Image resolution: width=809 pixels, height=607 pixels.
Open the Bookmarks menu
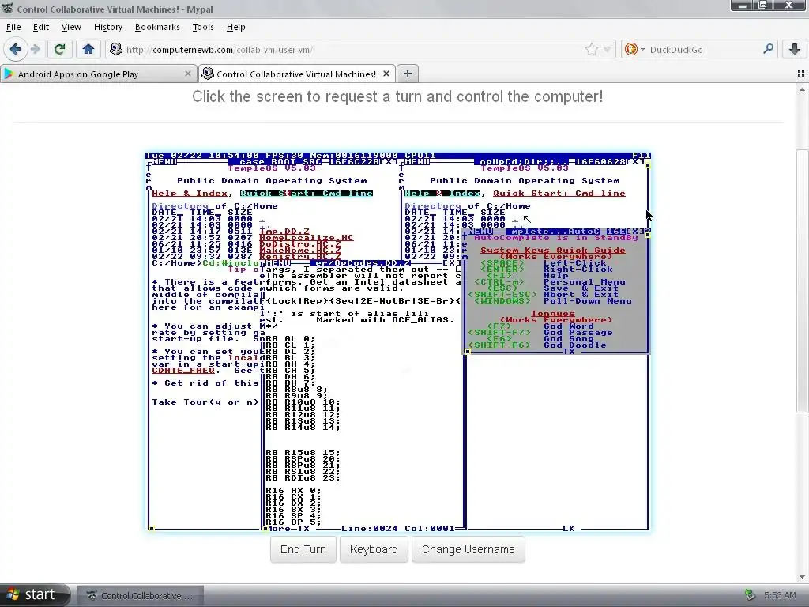pyautogui.click(x=157, y=27)
